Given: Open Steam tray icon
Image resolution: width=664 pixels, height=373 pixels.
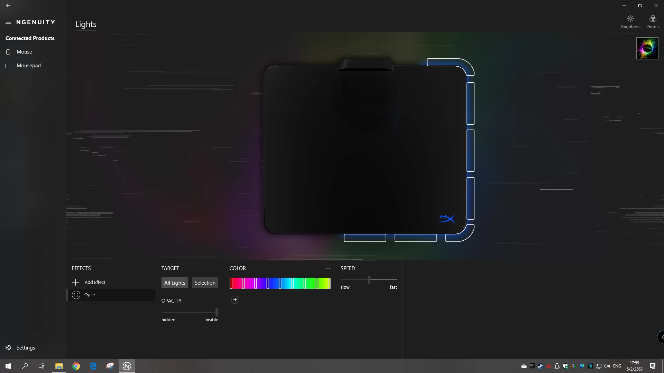Looking at the screenshot, I should (x=541, y=366).
